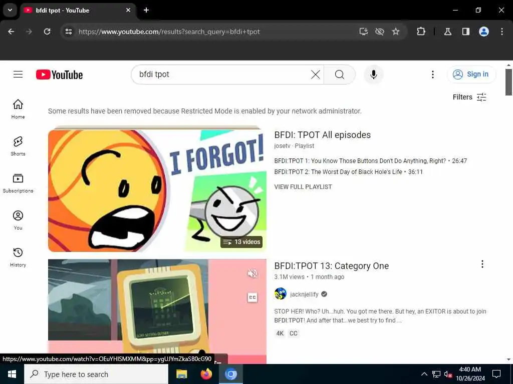This screenshot has width=513, height=384.
Task: Select the bfdi tpot - YouTube tab
Action: (x=77, y=10)
